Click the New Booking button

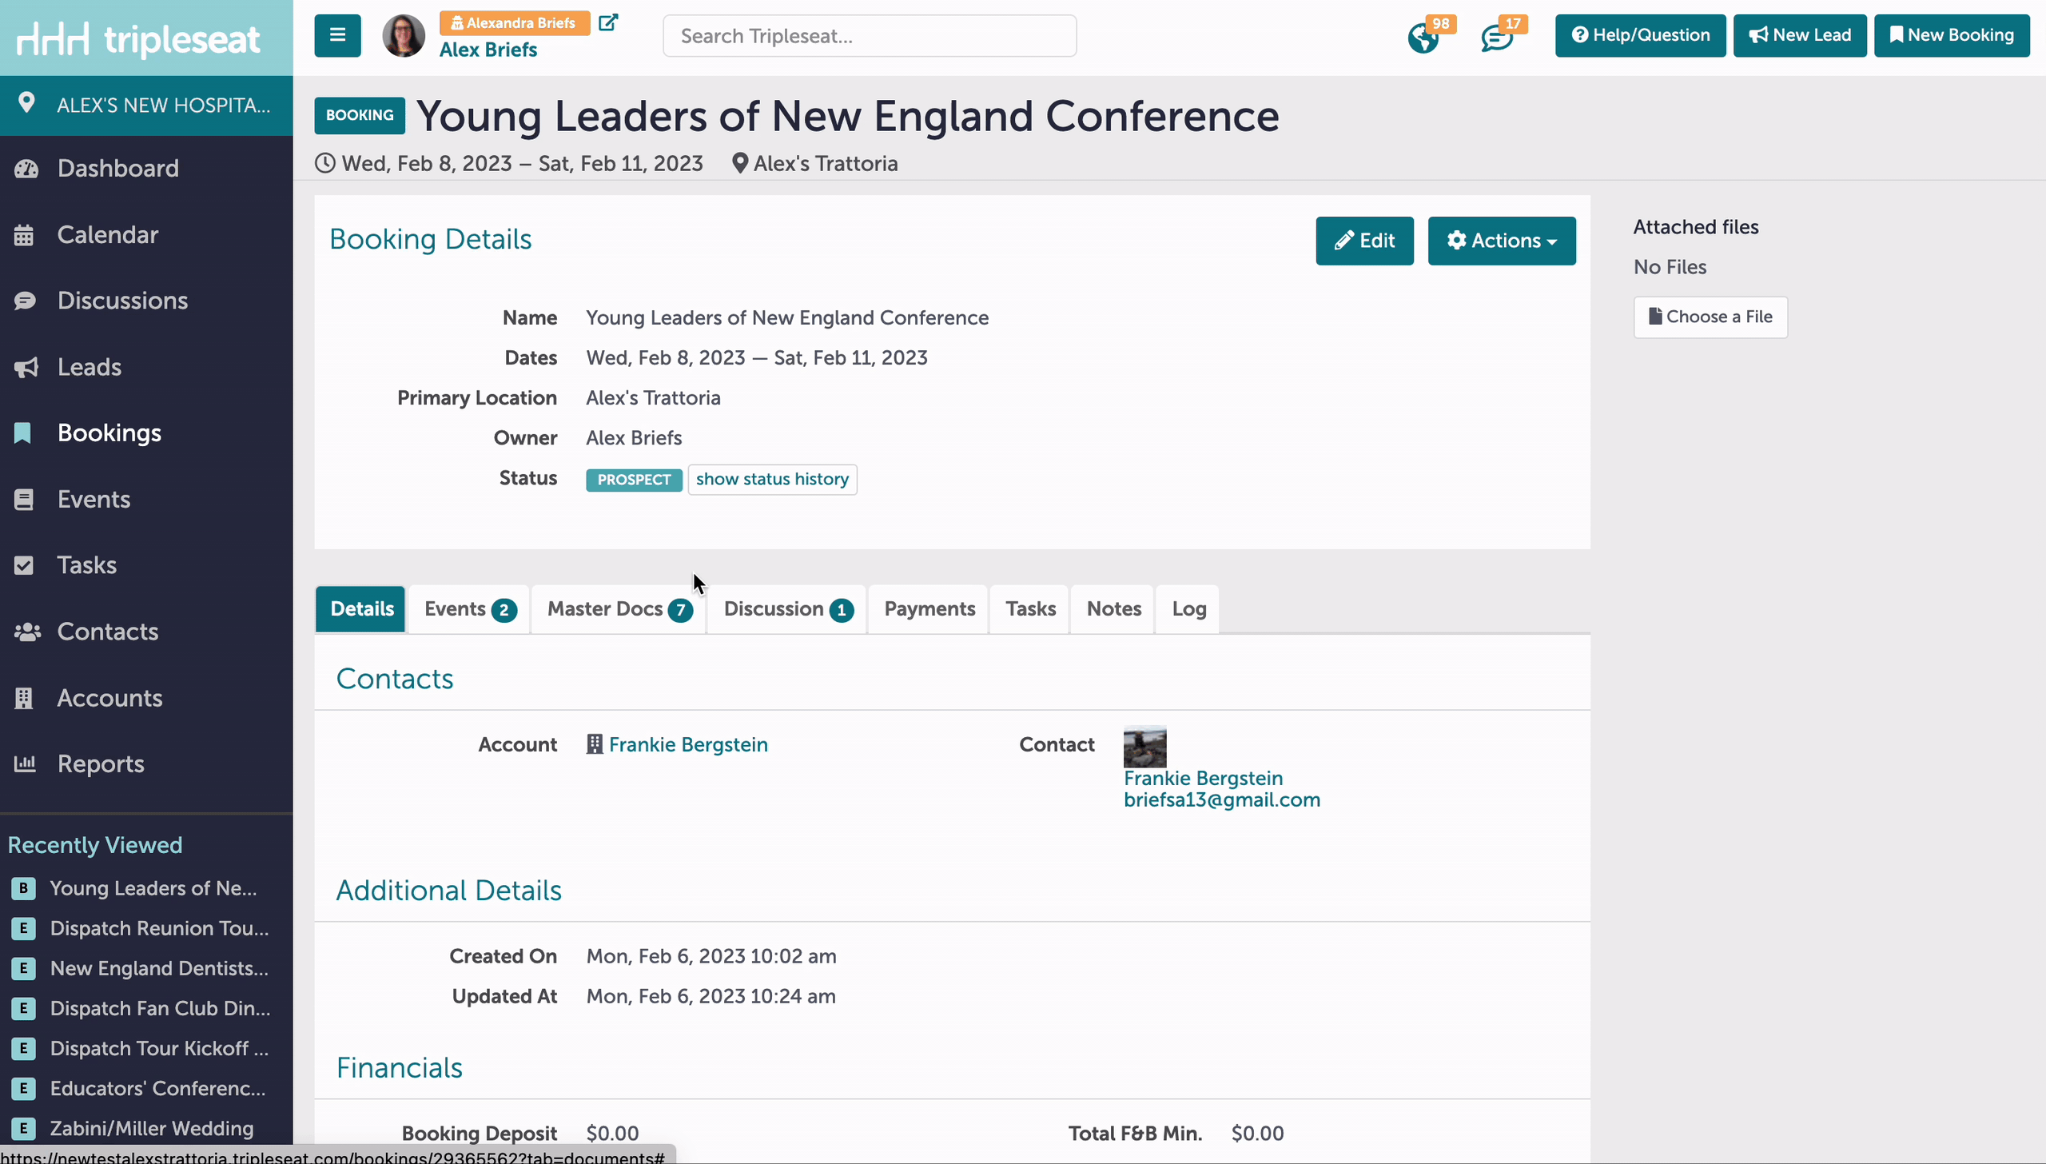coord(1952,35)
